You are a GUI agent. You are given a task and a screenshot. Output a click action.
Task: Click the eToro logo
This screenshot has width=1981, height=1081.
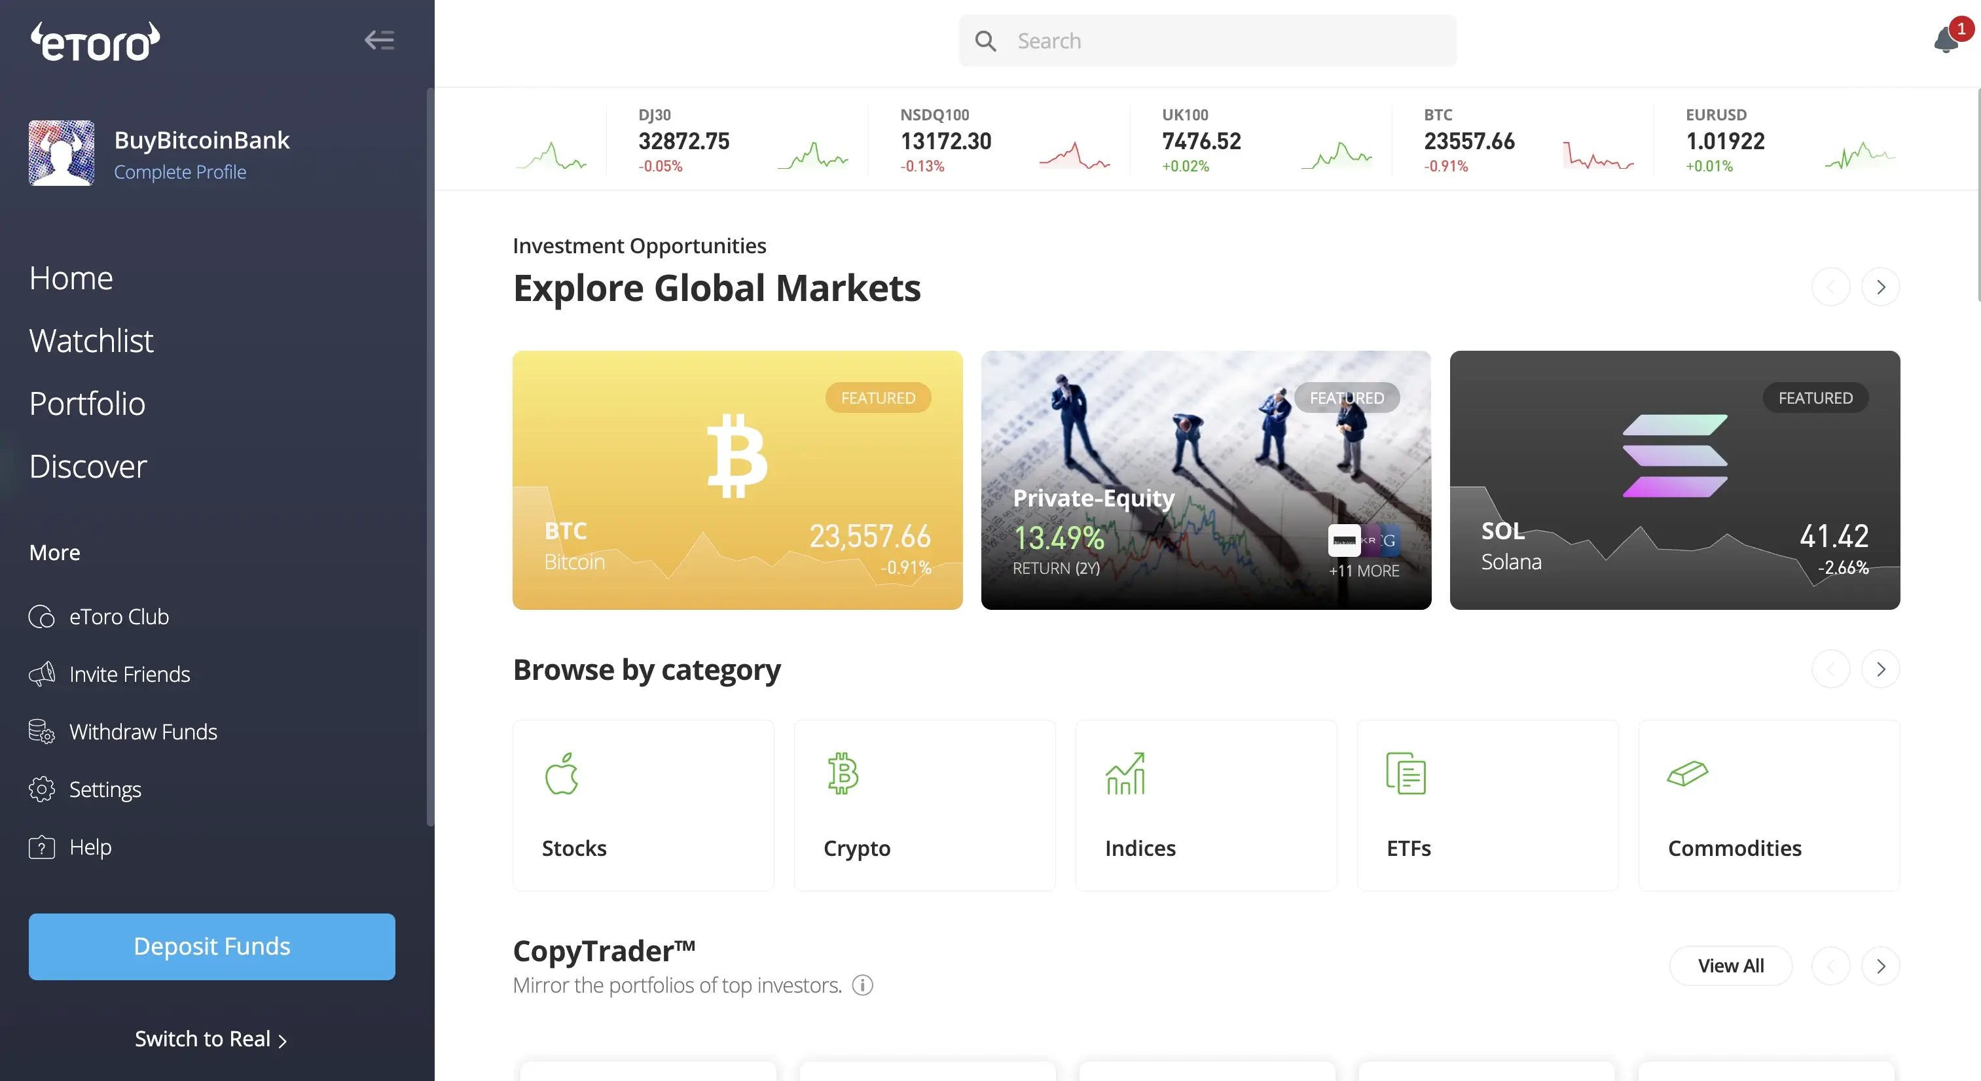coord(94,41)
